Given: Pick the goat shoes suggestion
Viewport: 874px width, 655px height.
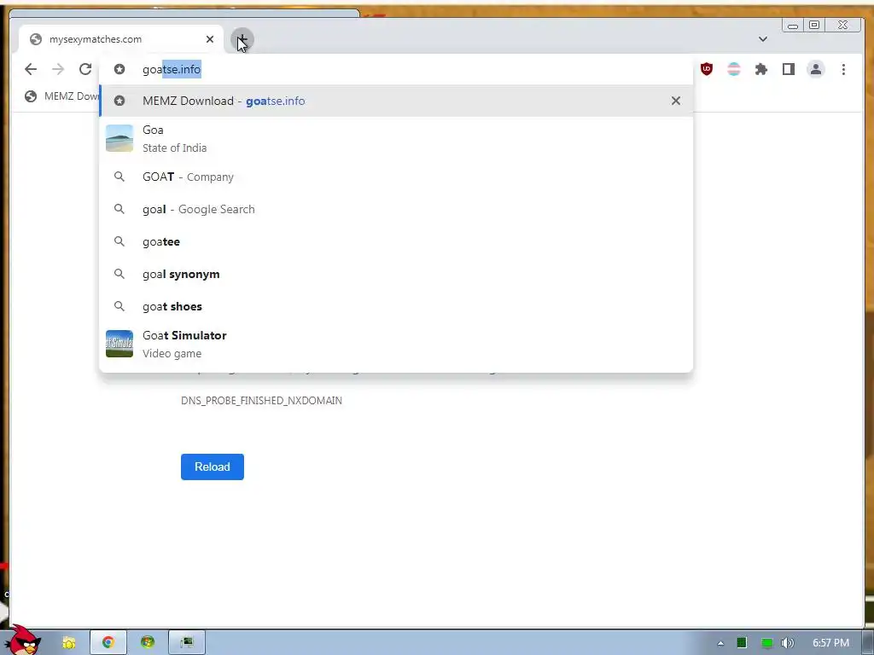Looking at the screenshot, I should click(x=396, y=306).
